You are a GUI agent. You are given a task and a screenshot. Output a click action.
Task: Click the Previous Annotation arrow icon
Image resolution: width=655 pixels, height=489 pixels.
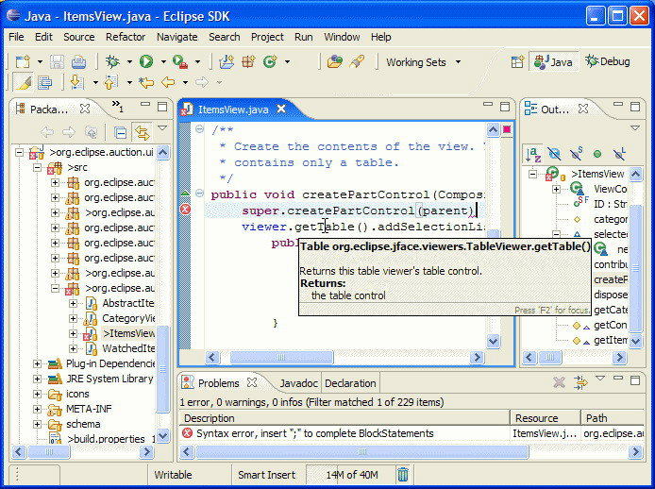point(111,82)
